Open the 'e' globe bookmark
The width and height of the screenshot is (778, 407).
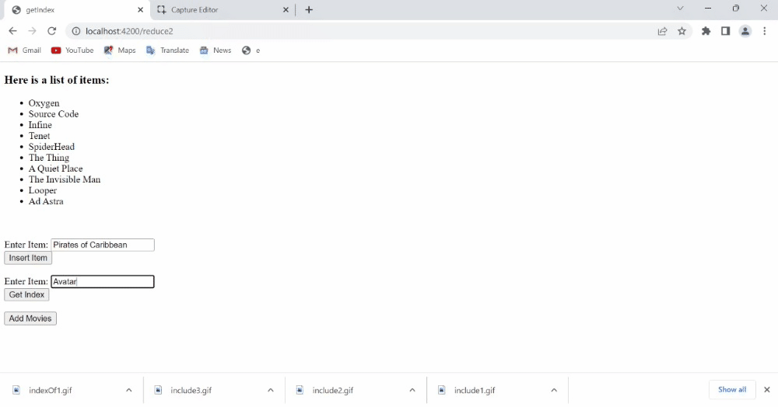click(251, 50)
